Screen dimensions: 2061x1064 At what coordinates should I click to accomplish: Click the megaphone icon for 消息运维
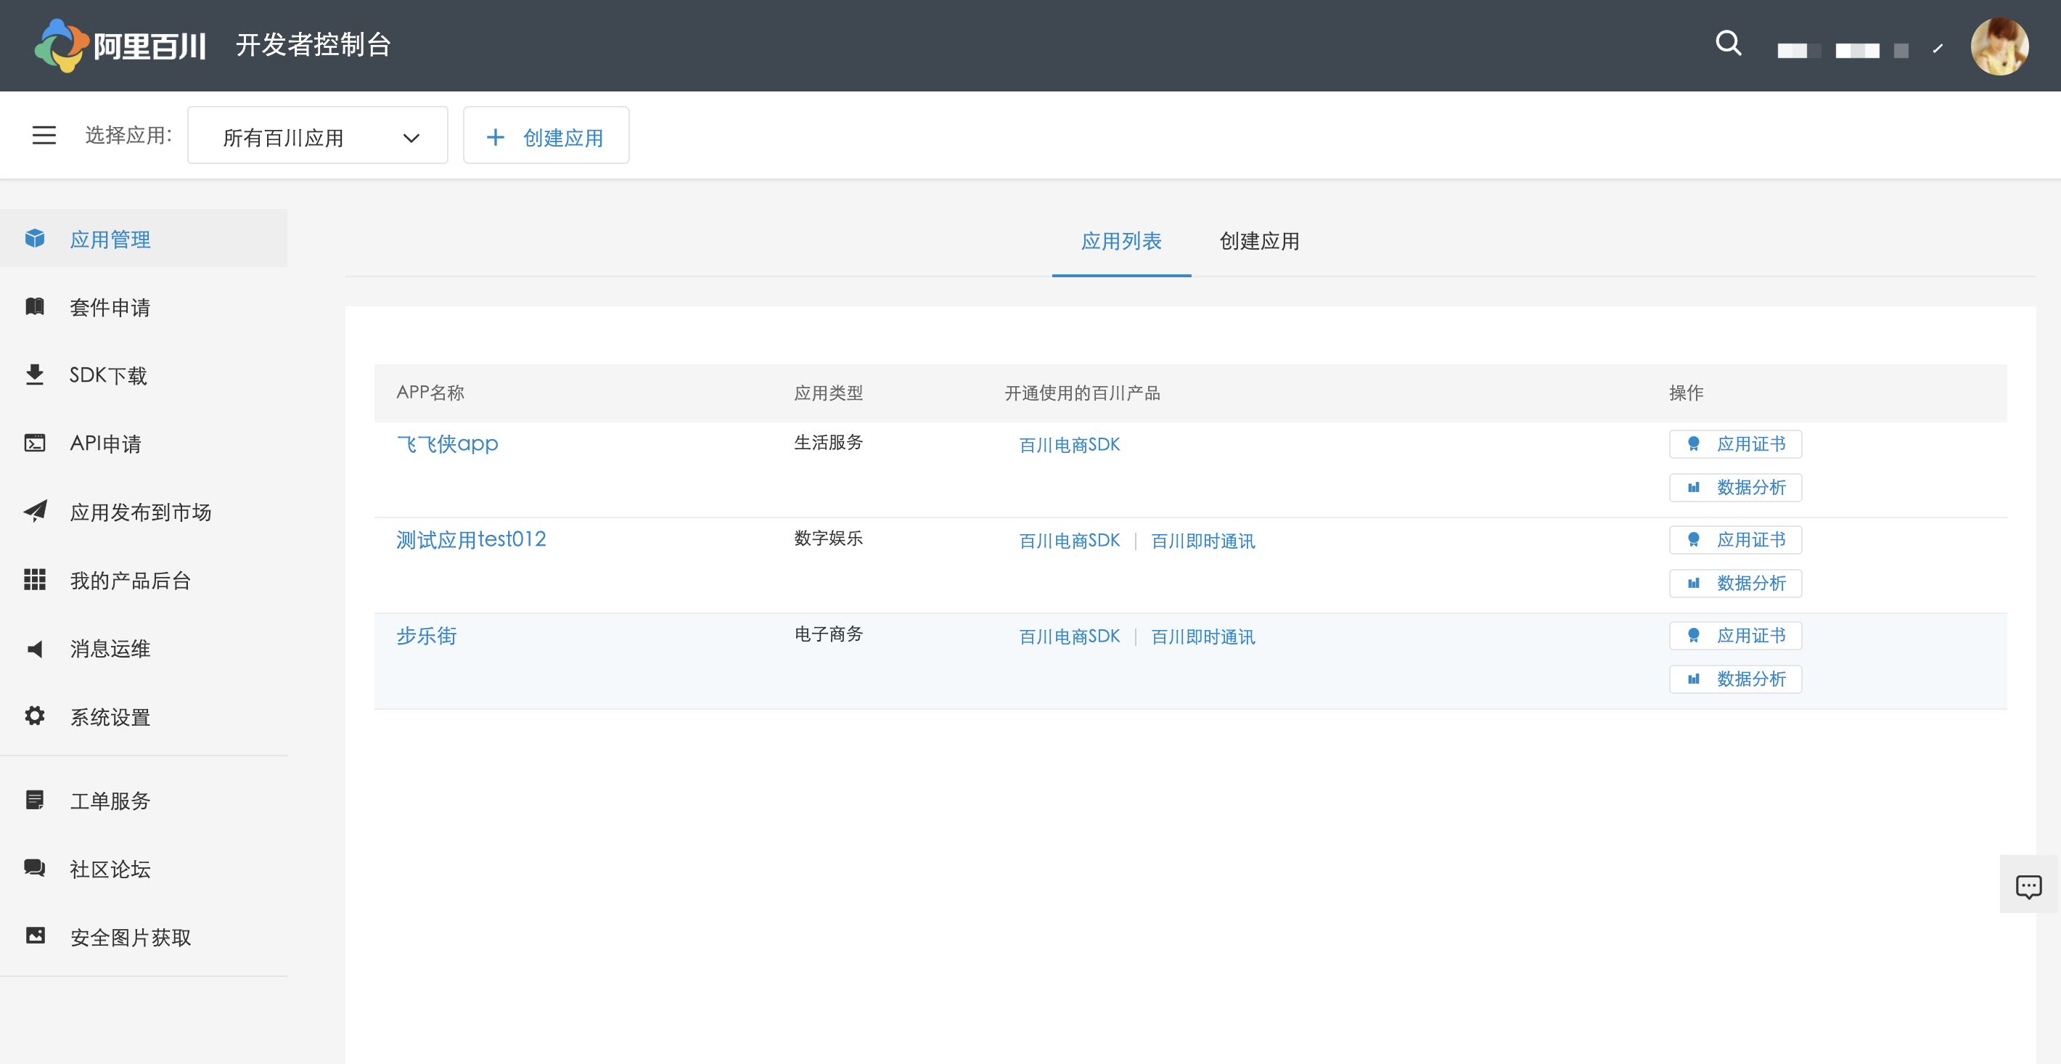[34, 648]
